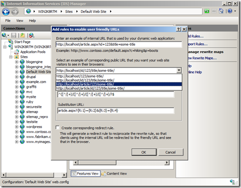Expand the www.contoso site node
This screenshot has width=241, height=188.
pyautogui.click(x=16, y=132)
